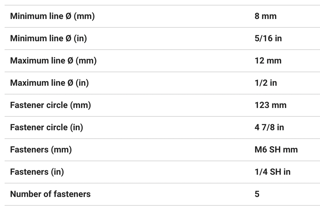Image resolution: width=320 pixels, height=210 pixels.
Task: Click the "SH" text in the M6 fastener value
Action: pyautogui.click(x=275, y=150)
